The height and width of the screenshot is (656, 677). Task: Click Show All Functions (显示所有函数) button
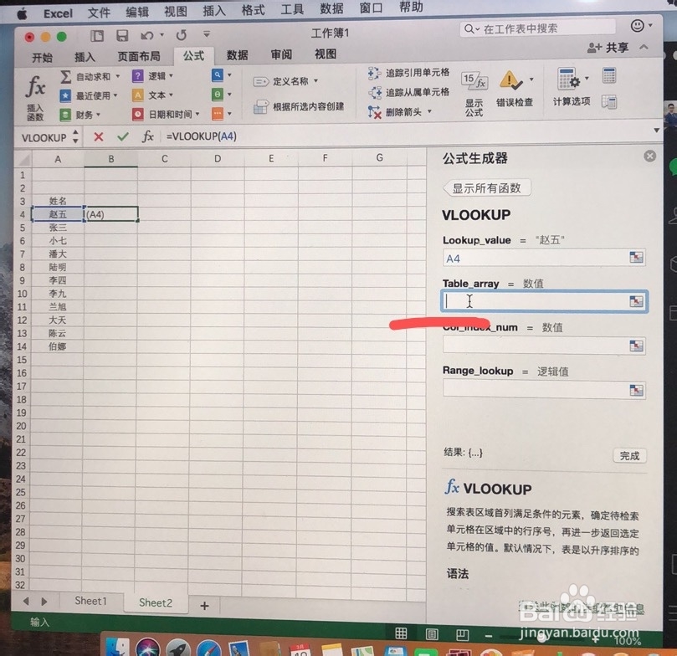coord(486,188)
